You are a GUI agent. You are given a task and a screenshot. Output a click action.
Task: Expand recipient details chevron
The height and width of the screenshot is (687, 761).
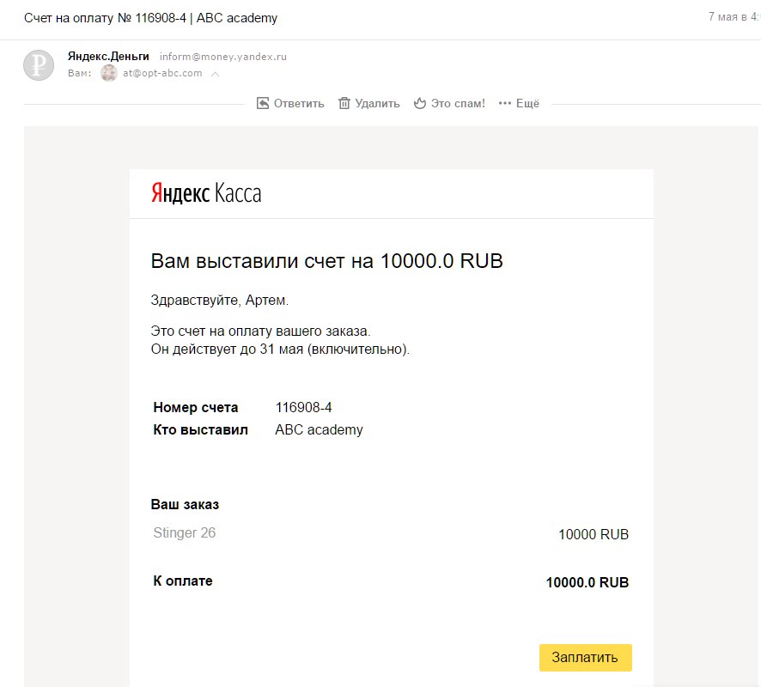pos(215,74)
